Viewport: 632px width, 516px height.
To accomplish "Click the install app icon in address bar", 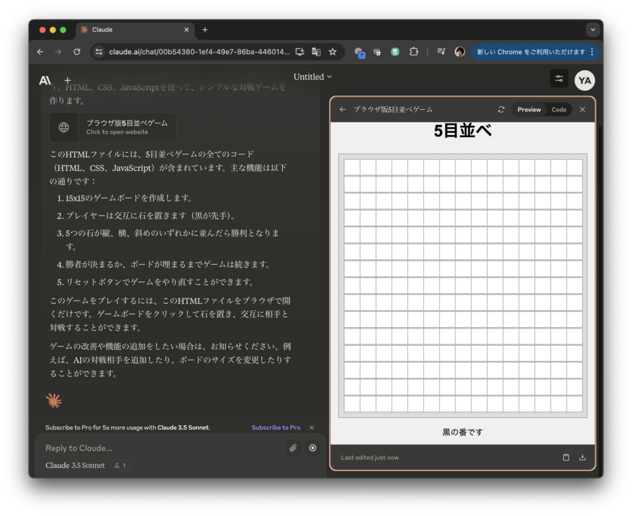I will pos(299,52).
